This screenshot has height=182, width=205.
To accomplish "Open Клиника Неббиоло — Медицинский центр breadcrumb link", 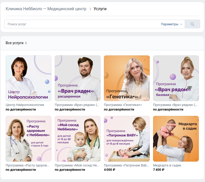I will tap(46, 9).
